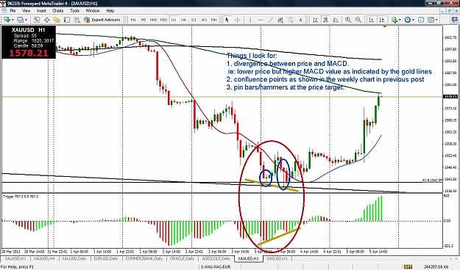Image resolution: width=460 pixels, height=270 pixels.
Task: Click the New Chart icon
Action: [x=7, y=20]
